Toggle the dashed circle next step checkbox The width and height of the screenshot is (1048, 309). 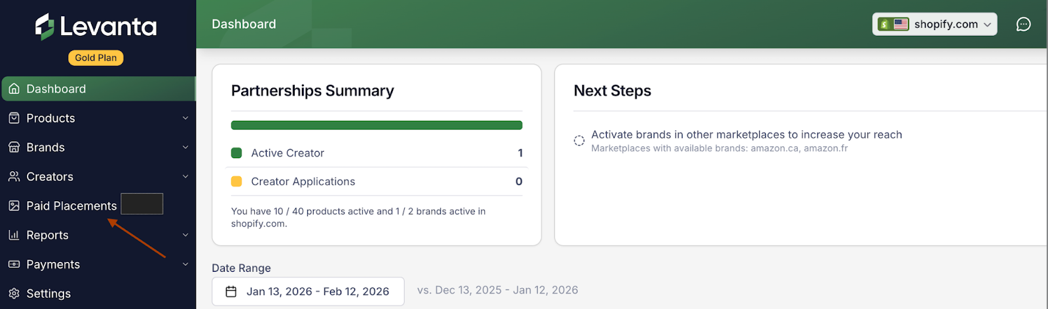(579, 140)
